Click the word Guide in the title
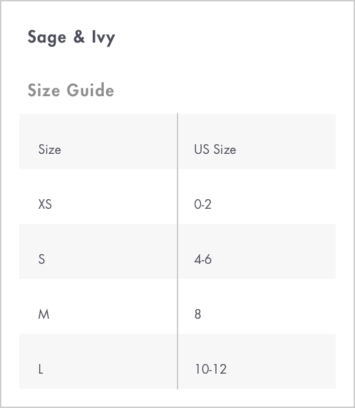Viewport: 355px width, 408px height. tap(90, 90)
